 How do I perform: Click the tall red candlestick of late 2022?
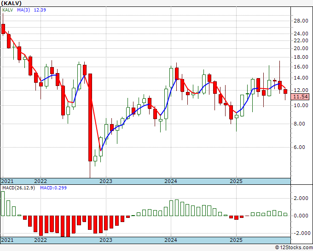click(x=90, y=117)
